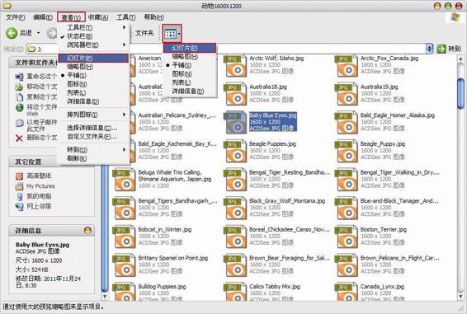The image size is (467, 314).
Task: Expand the address bar dropdown arrow
Action: pyautogui.click(x=429, y=49)
